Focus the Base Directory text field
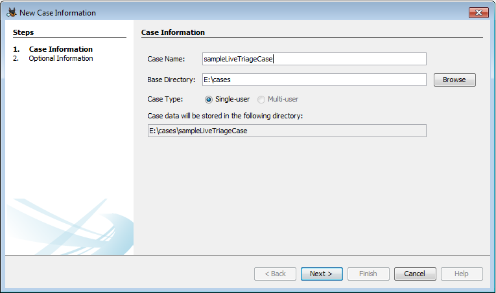This screenshot has height=293, width=496. (314, 80)
